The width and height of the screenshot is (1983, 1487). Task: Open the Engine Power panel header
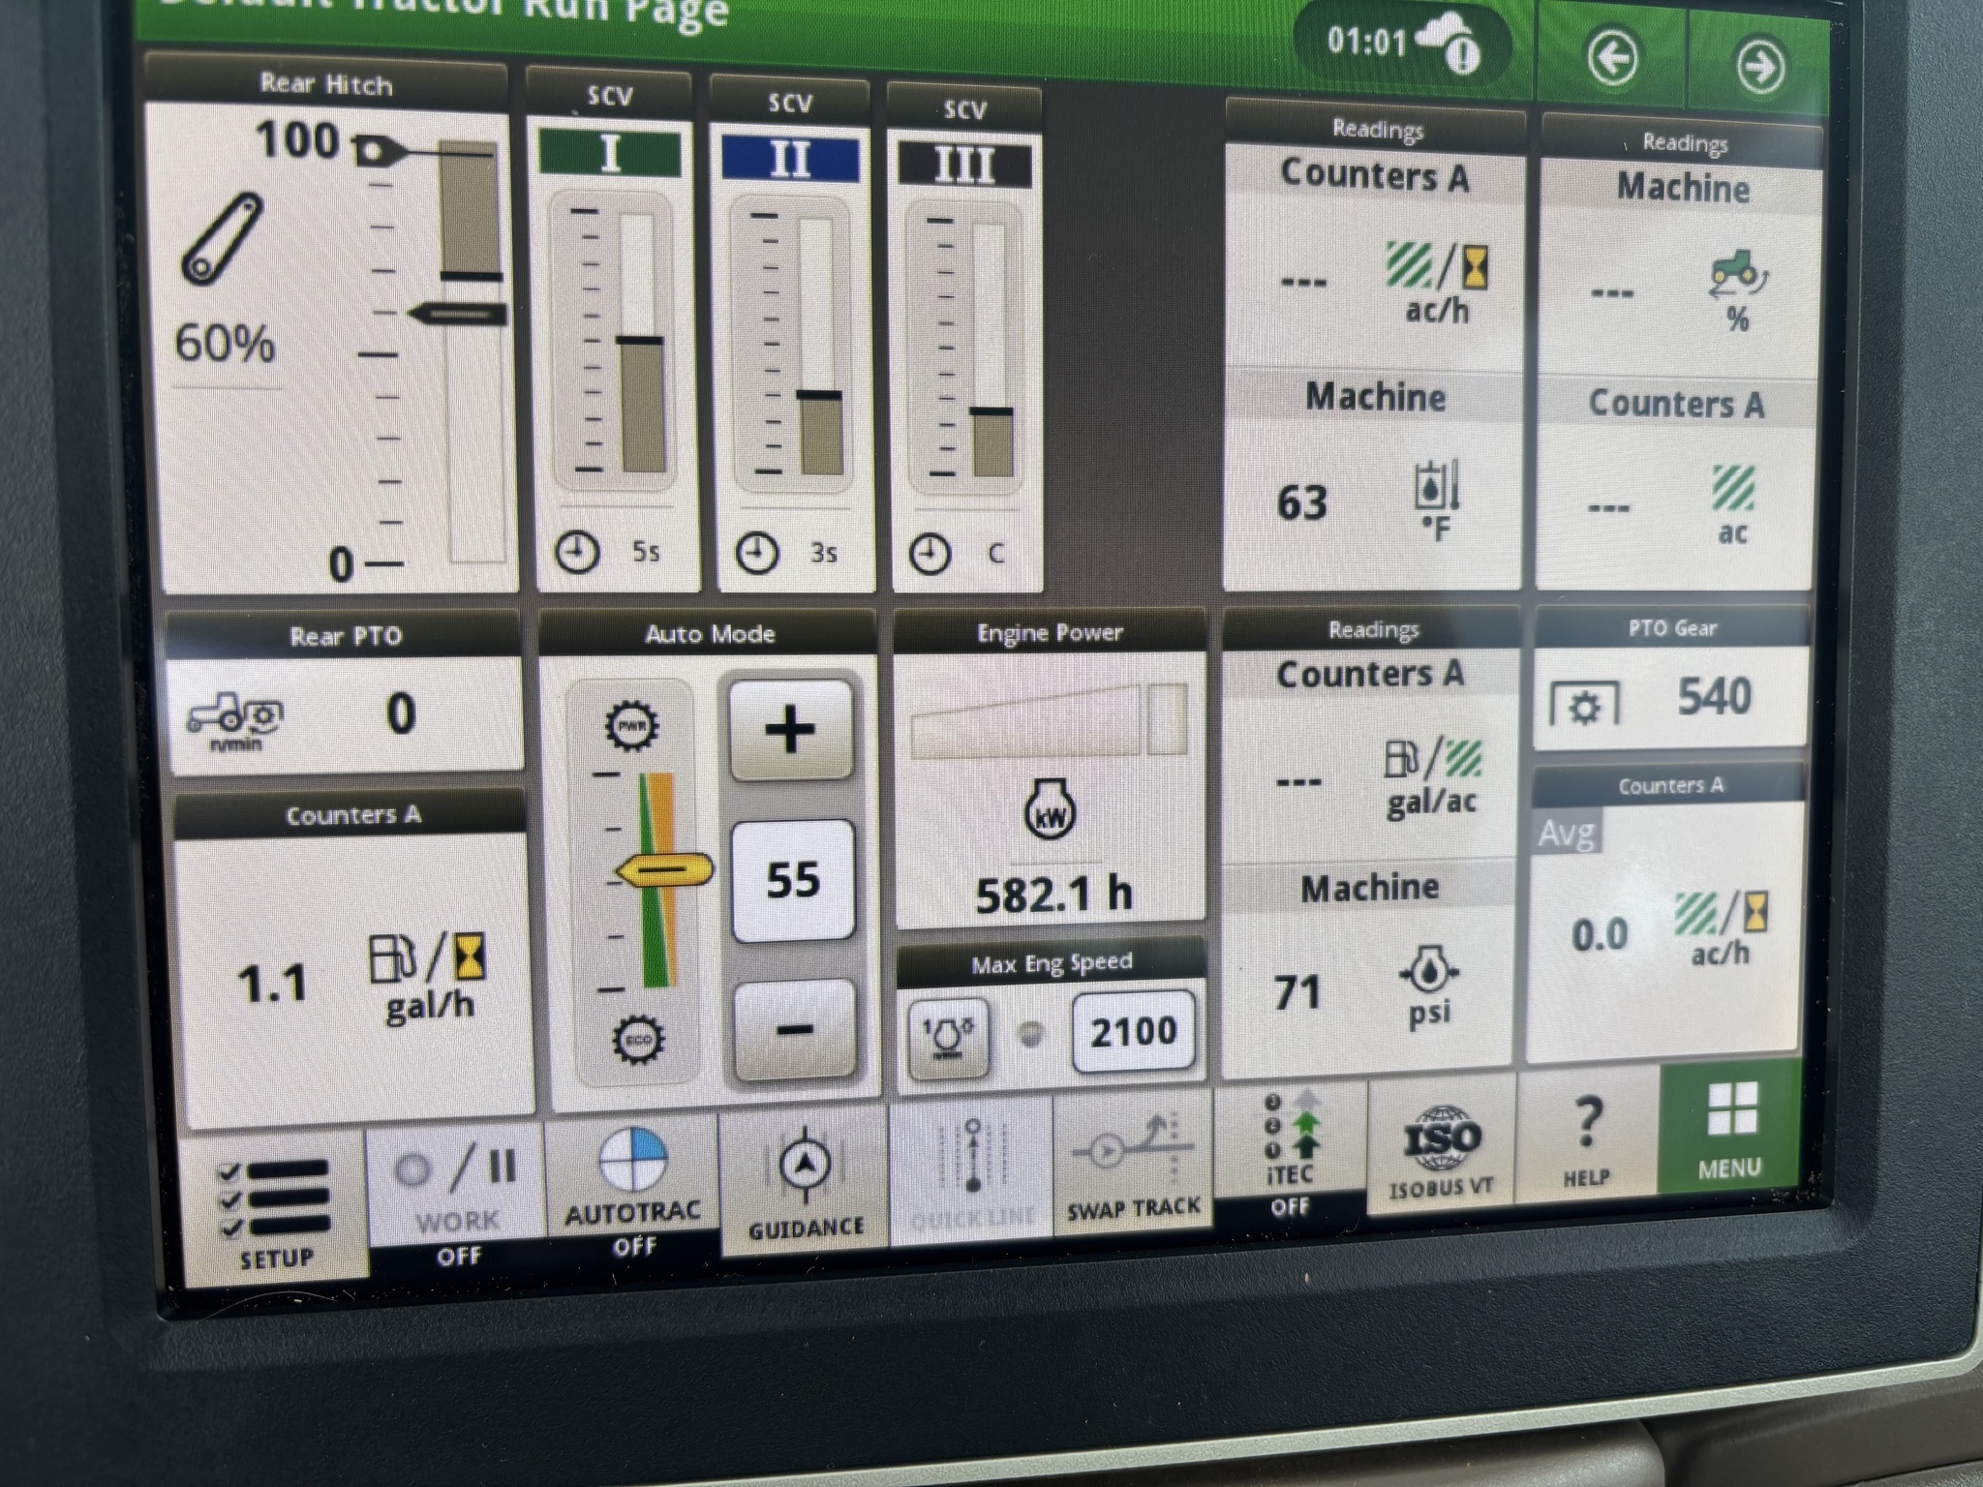(x=1050, y=632)
